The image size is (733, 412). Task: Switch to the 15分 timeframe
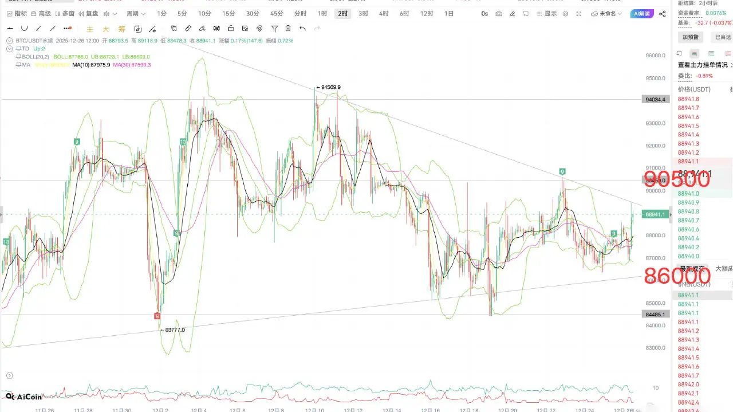pos(228,14)
